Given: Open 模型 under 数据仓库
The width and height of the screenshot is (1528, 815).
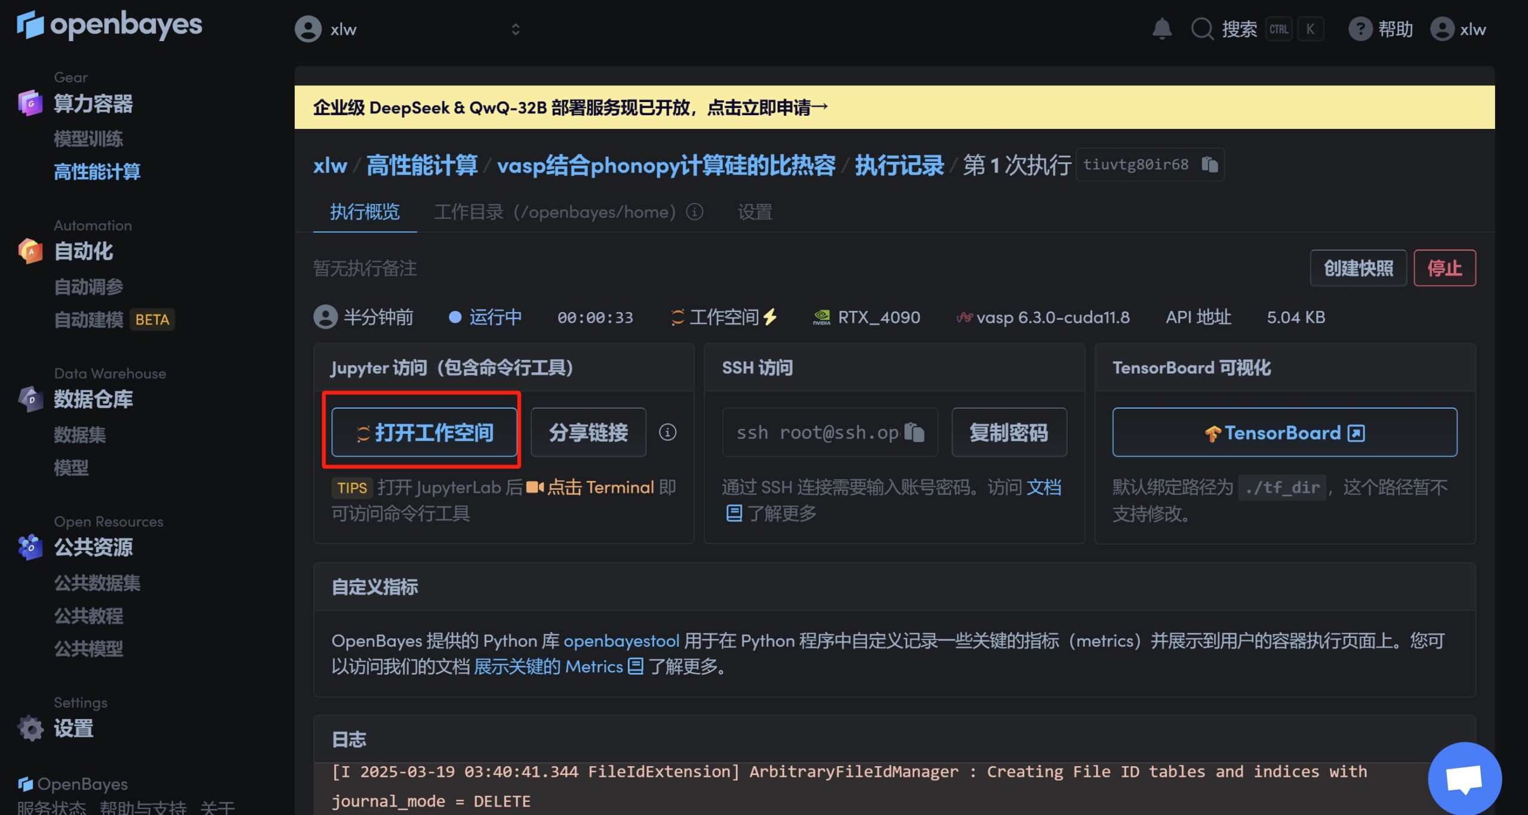Looking at the screenshot, I should tap(71, 467).
